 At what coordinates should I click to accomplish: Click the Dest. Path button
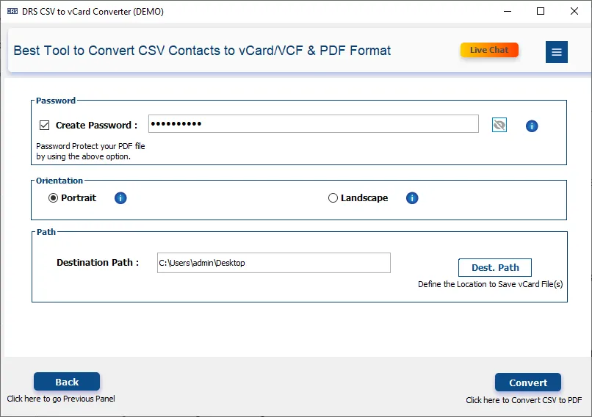click(495, 267)
